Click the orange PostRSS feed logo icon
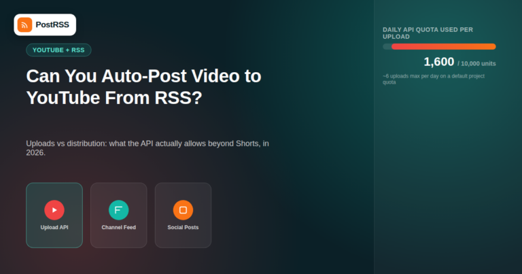522x274 pixels. [x=24, y=24]
